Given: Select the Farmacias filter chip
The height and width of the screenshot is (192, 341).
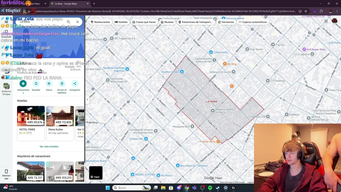Looking at the screenshot, I should pyautogui.click(x=226, y=22).
